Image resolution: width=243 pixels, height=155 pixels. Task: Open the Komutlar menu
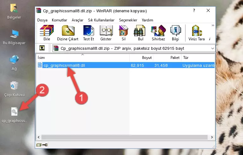coord(59,20)
